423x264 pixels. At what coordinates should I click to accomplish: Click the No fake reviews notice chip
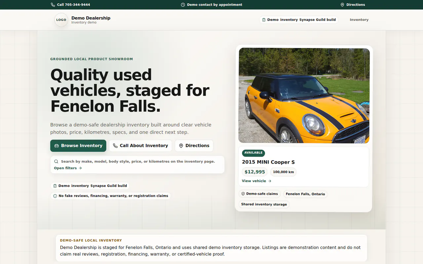point(111,196)
